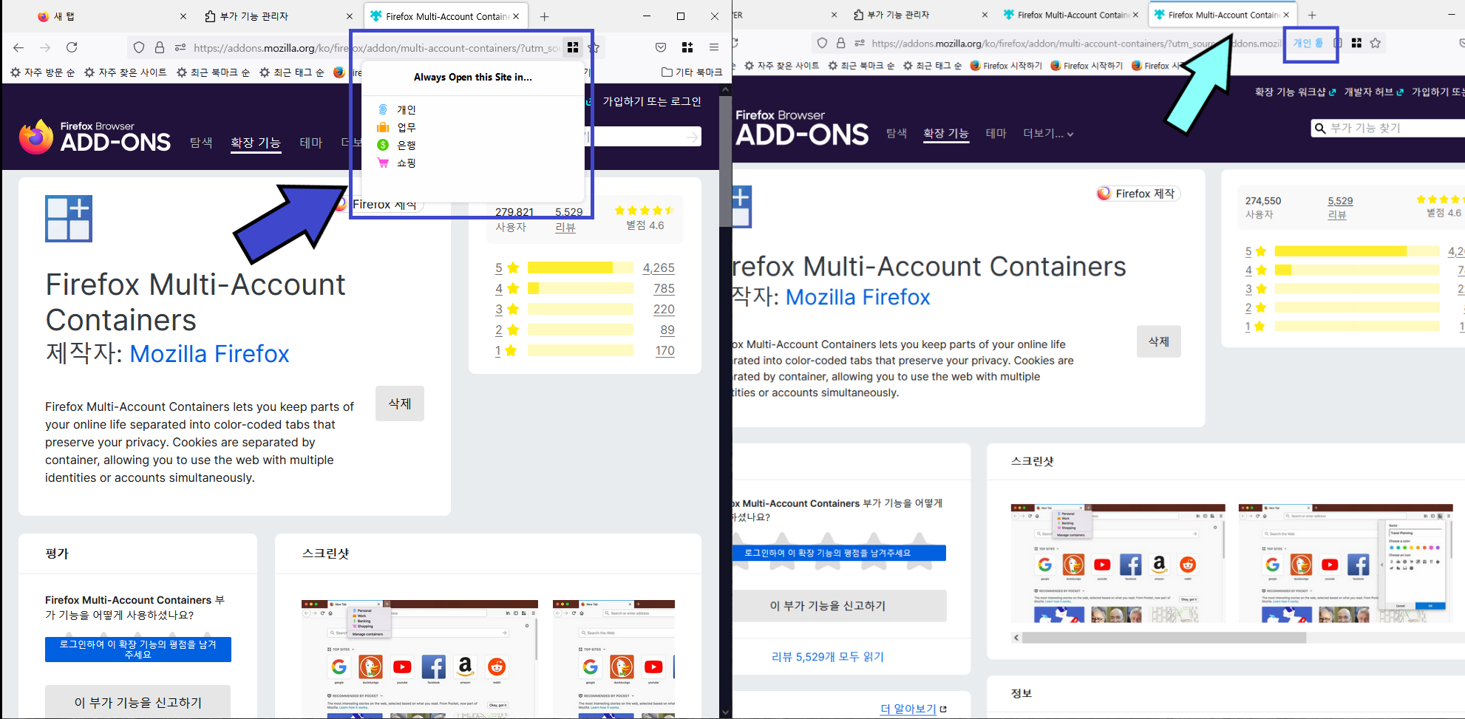
Task: Click 이 부가 기능을 신고하기 in right window
Action: pyautogui.click(x=828, y=606)
